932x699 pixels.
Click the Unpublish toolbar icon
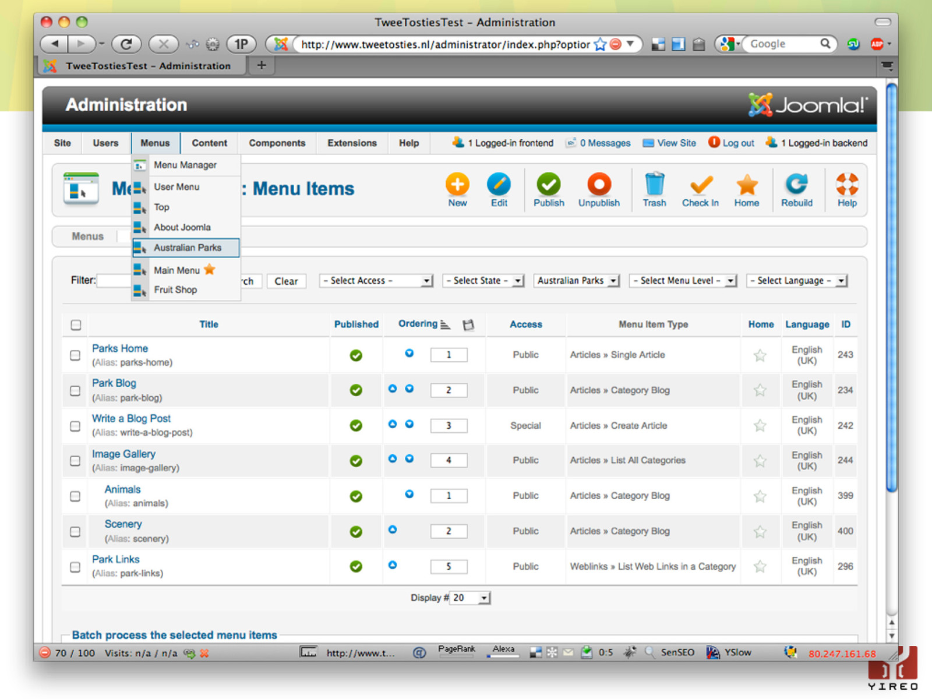click(599, 185)
